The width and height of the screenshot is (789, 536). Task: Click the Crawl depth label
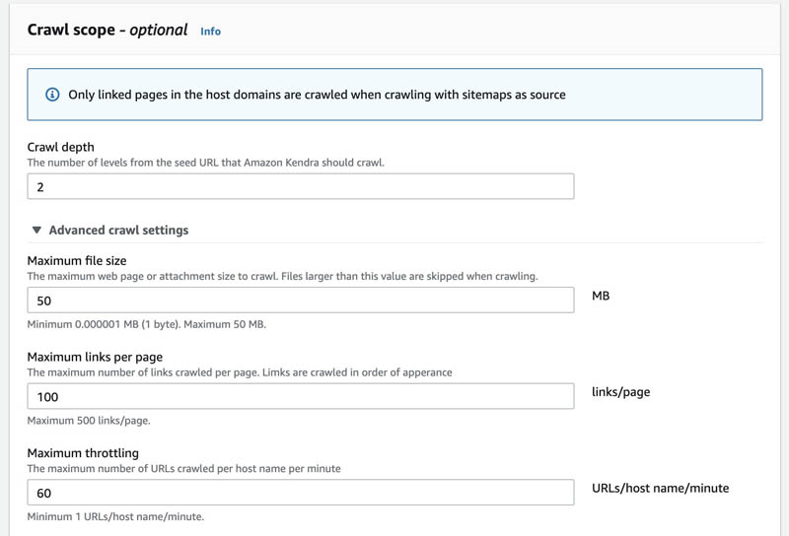click(x=61, y=147)
